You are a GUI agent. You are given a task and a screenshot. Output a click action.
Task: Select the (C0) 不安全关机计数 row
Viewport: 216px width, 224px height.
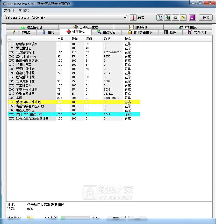click(74, 89)
